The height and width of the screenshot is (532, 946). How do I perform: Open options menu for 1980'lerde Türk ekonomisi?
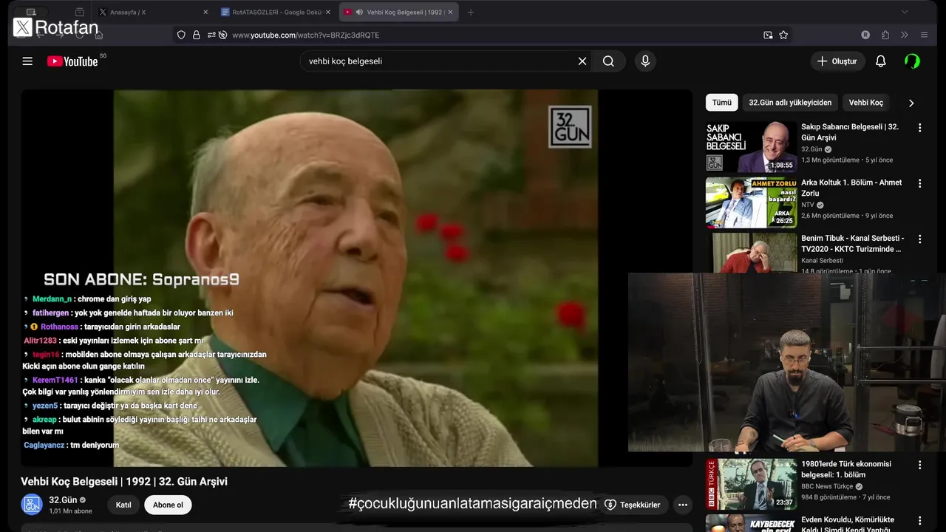coord(920,465)
